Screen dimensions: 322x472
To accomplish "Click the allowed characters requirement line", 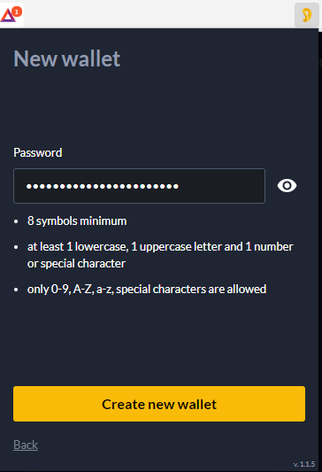I will coord(147,289).
